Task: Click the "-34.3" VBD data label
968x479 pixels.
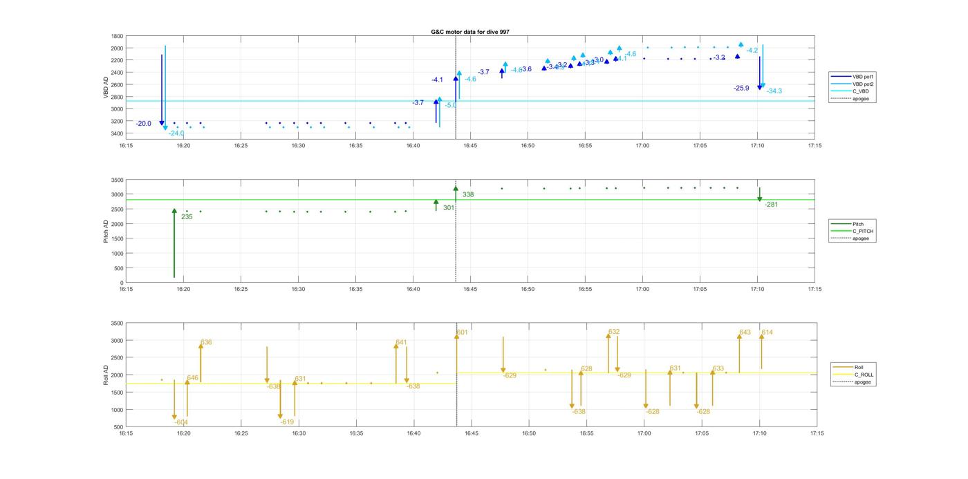Action: [774, 91]
